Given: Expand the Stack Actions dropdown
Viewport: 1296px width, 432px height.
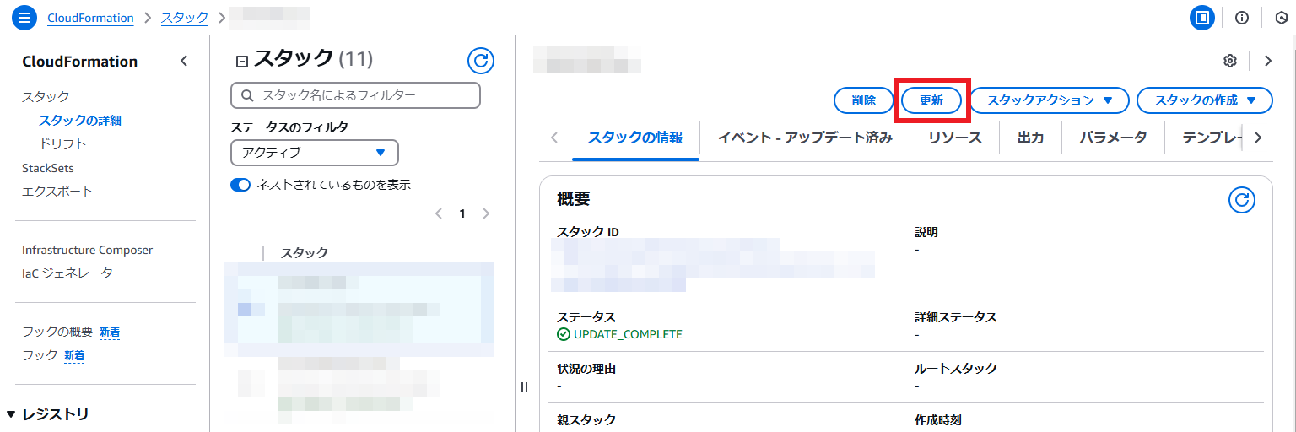Looking at the screenshot, I should (x=1049, y=100).
